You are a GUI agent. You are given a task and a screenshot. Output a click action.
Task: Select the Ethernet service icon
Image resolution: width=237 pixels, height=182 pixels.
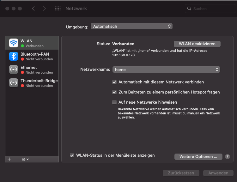click(14, 70)
